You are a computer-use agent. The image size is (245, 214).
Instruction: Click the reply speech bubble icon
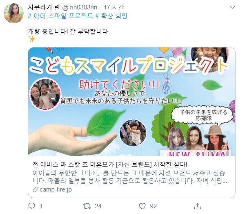tap(32, 206)
